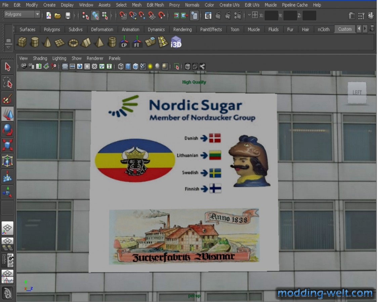Render the current frame

[x=218, y=16]
